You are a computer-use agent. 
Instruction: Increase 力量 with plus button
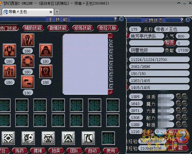[179, 110]
